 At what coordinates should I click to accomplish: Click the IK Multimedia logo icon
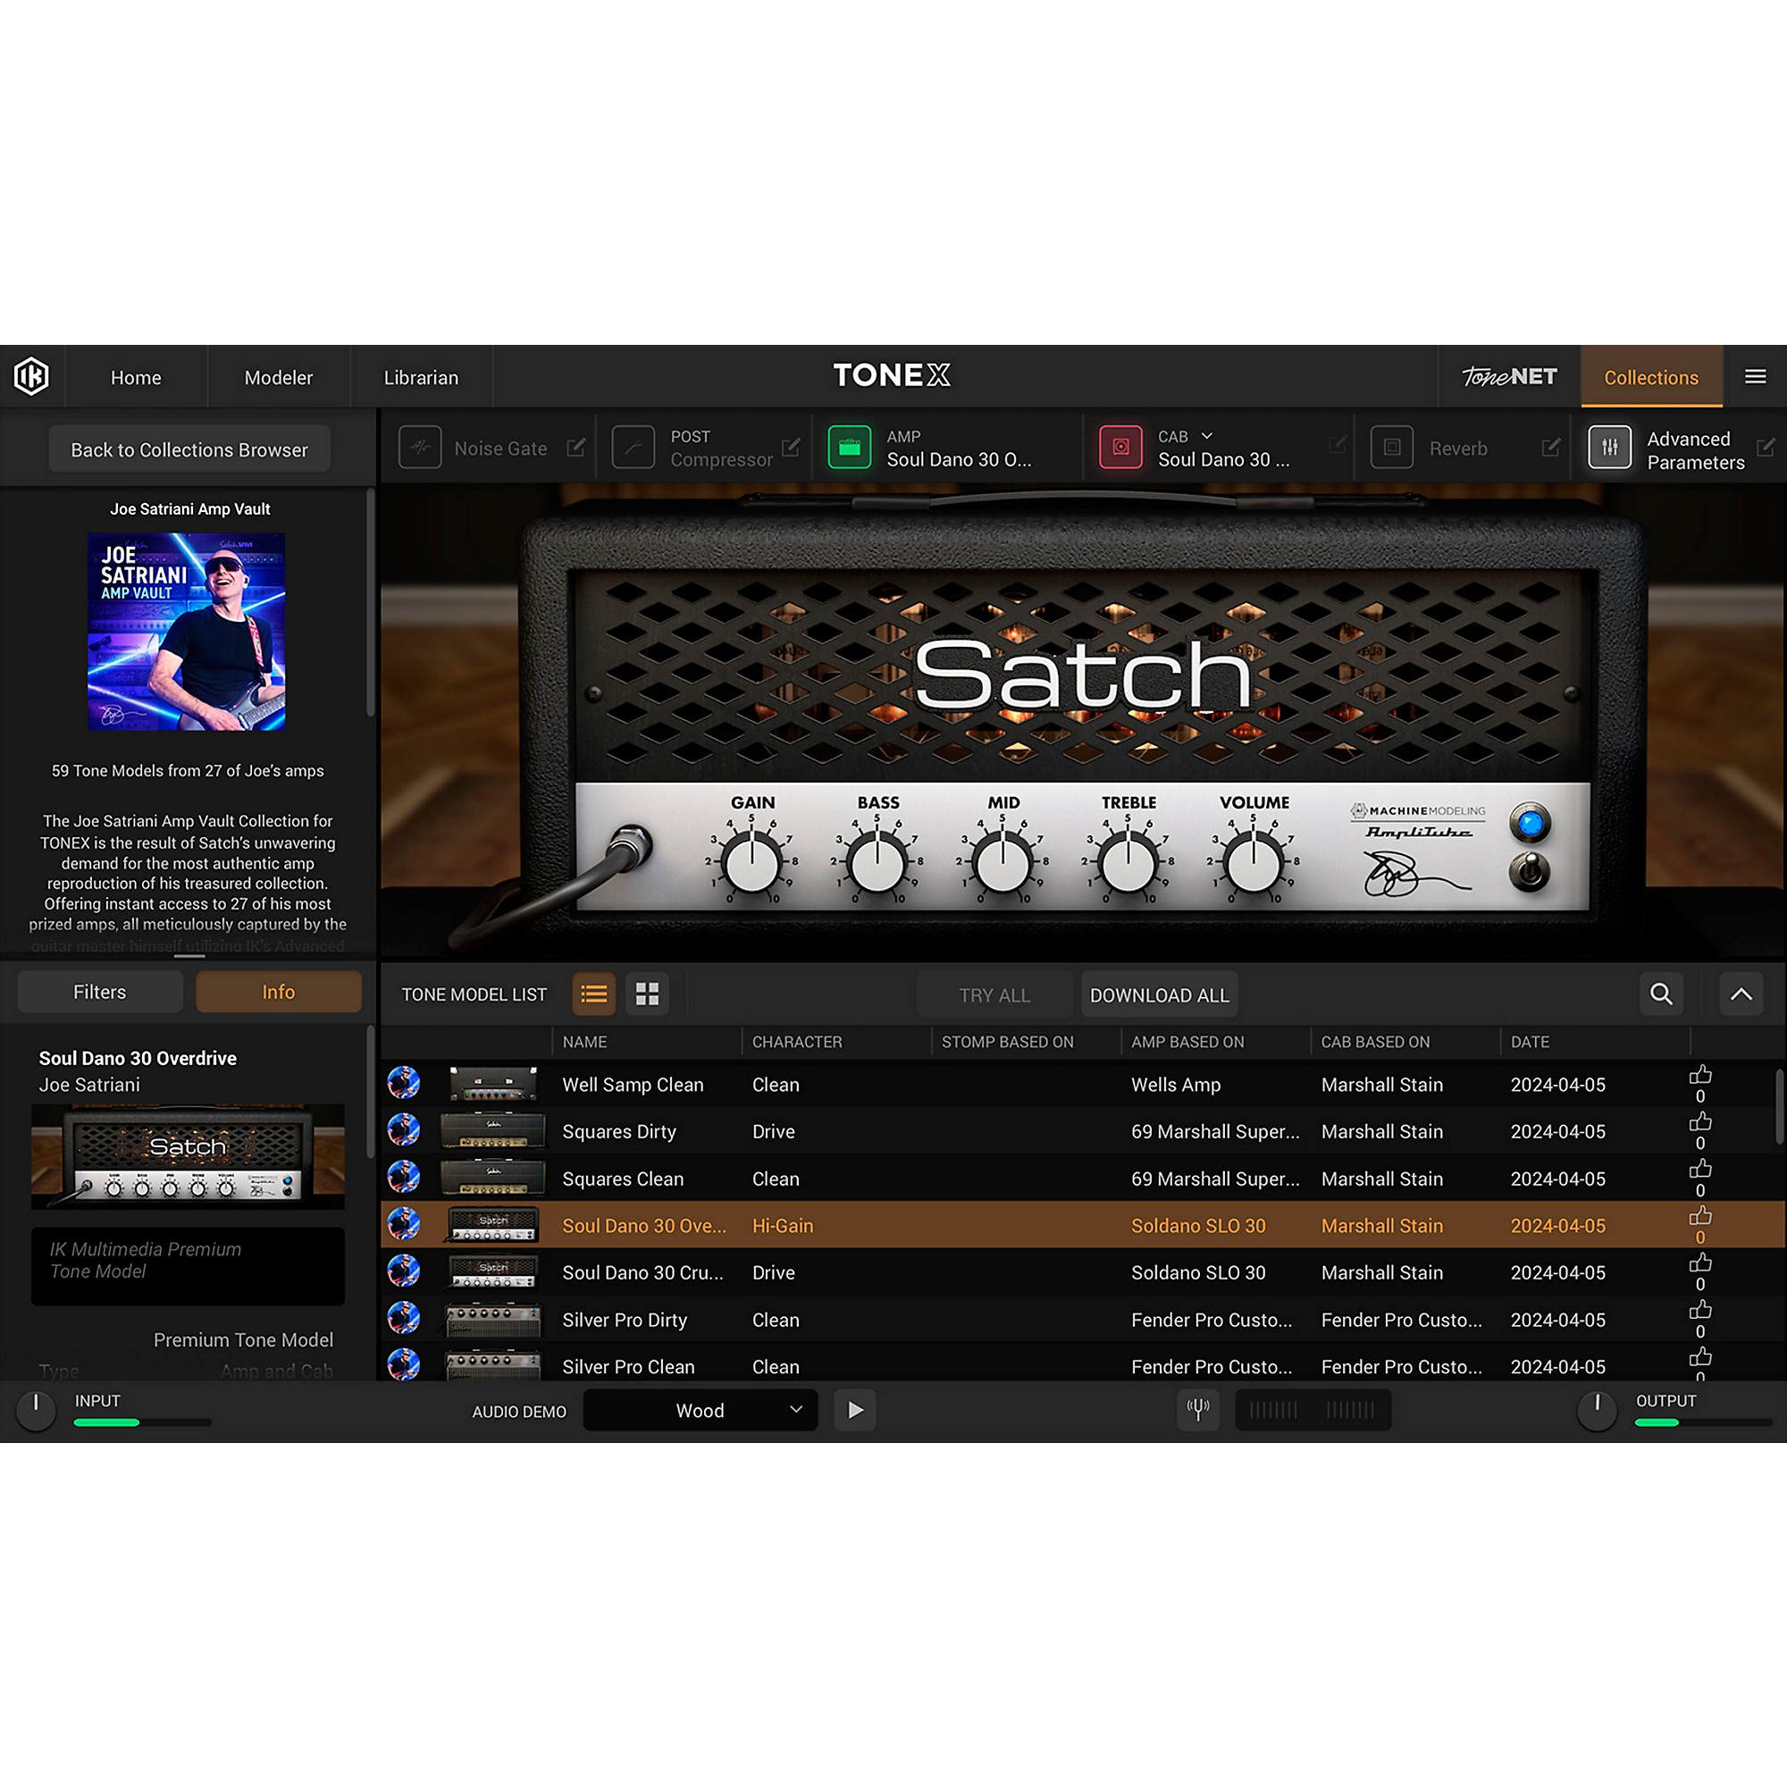point(31,376)
